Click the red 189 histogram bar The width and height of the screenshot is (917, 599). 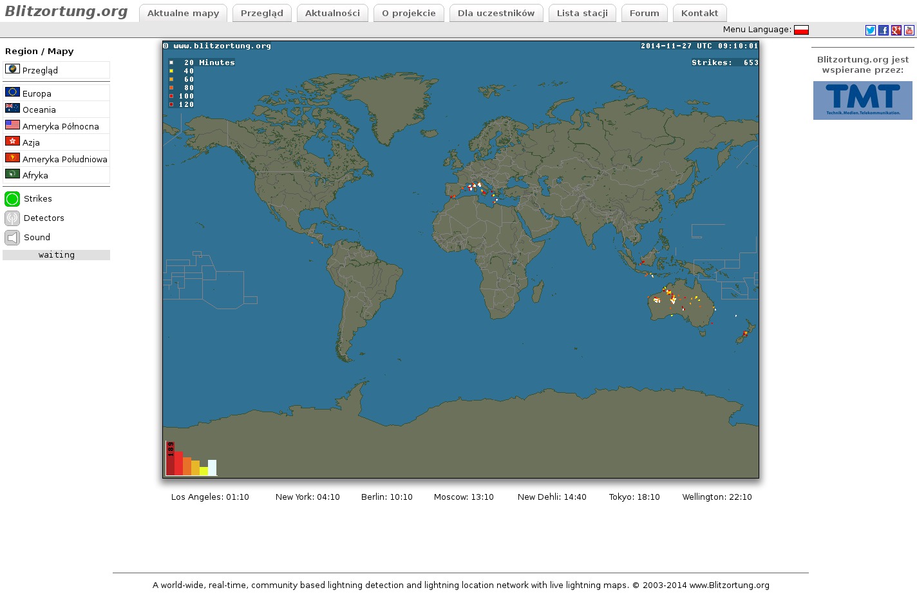pos(170,459)
